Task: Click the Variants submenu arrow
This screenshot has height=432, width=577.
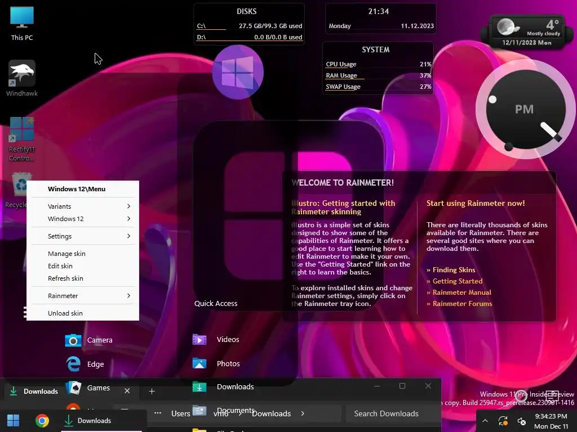Action: (128, 206)
